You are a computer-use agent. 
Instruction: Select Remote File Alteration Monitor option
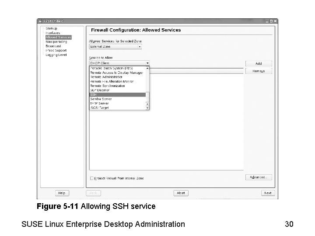point(118,81)
